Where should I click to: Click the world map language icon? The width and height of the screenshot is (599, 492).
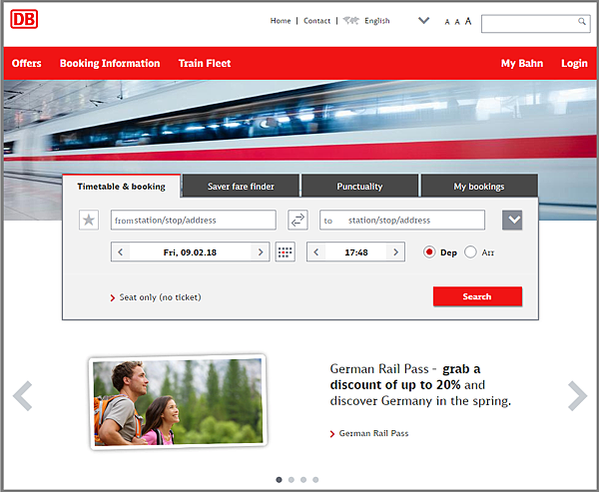click(x=350, y=21)
